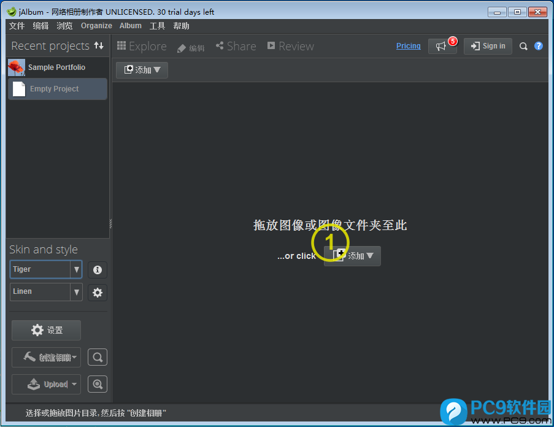Switch to the Share view tab
Image resolution: width=554 pixels, height=427 pixels.
(236, 46)
